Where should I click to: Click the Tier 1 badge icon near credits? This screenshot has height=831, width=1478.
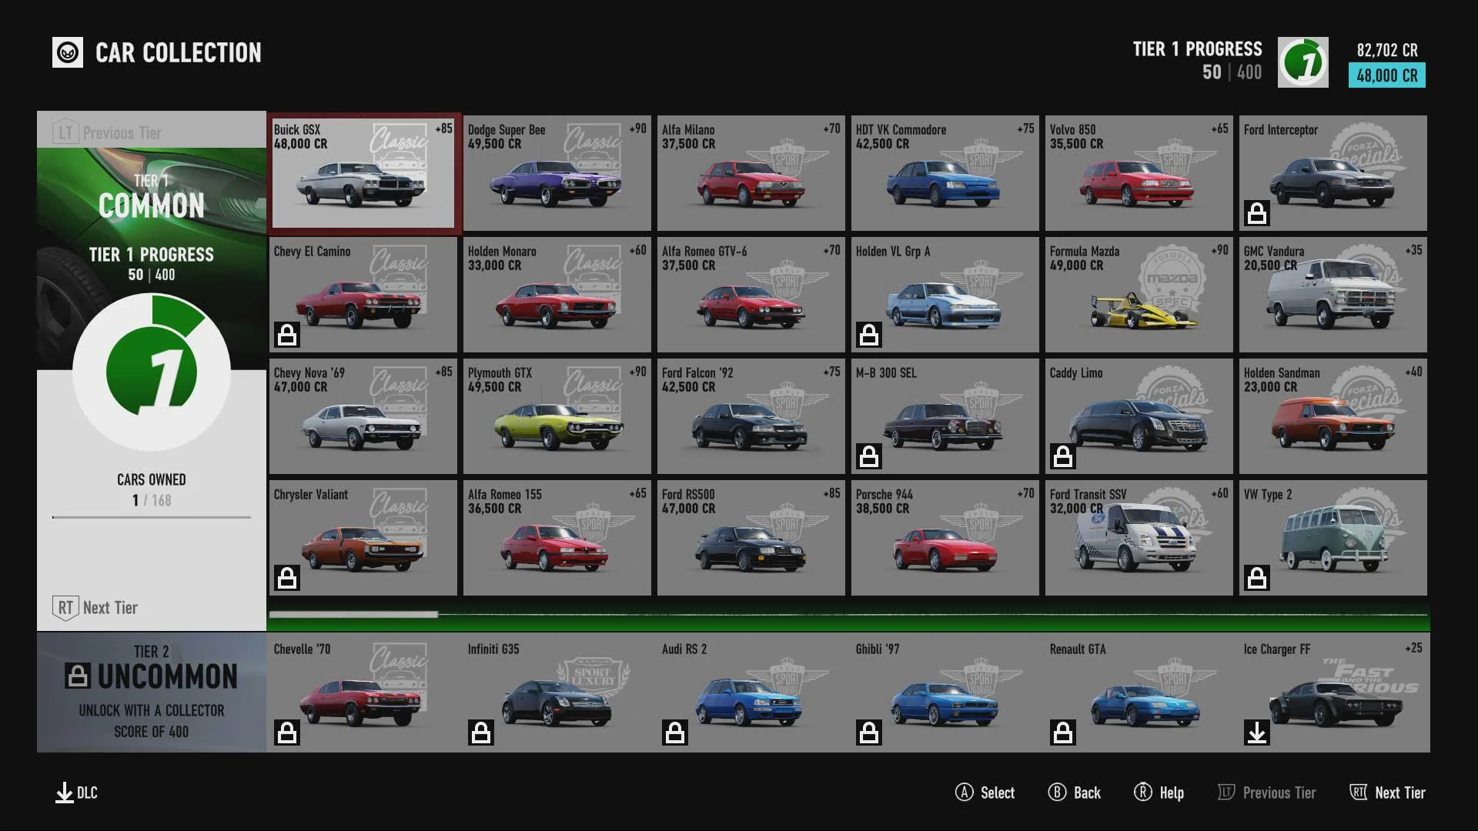tap(1302, 62)
